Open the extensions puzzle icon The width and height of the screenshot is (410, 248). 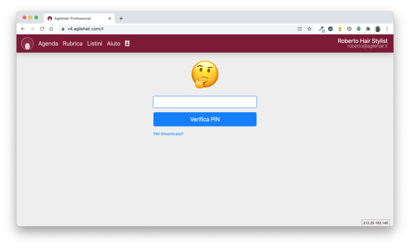click(368, 29)
